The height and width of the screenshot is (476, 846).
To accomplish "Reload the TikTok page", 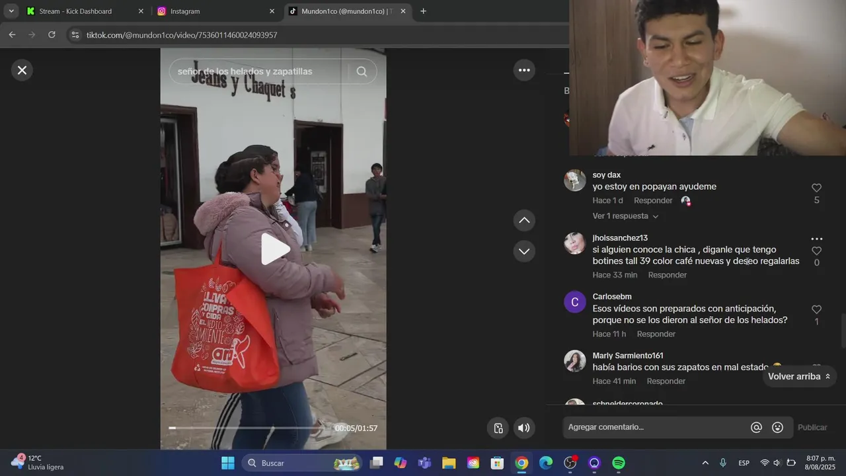I will click(52, 35).
